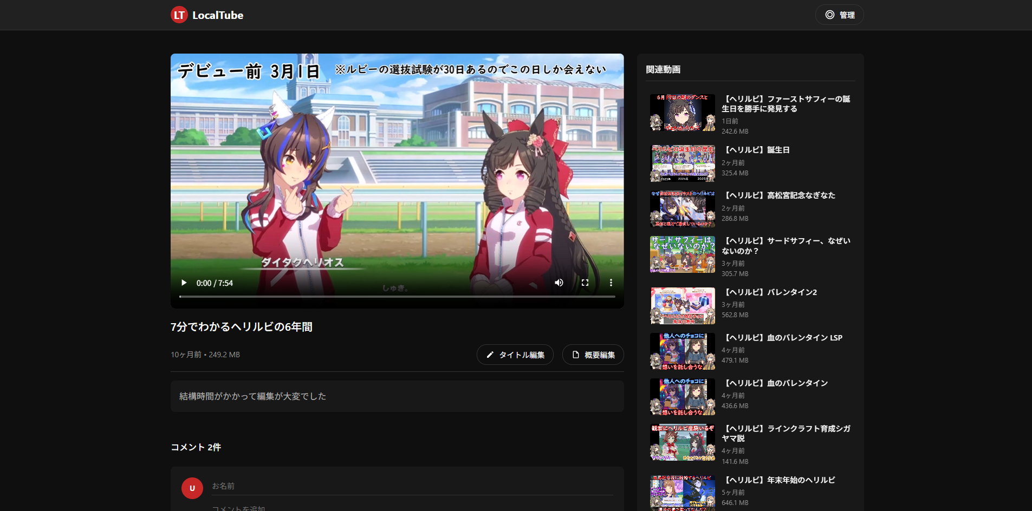1032x511 pixels.
Task: Click the LocalTube LT logo icon
Action: click(x=179, y=15)
